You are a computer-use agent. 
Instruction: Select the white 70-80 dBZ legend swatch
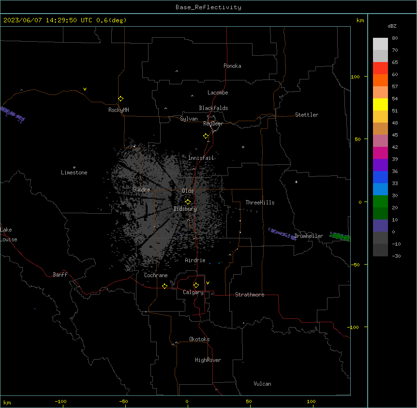tap(380, 44)
